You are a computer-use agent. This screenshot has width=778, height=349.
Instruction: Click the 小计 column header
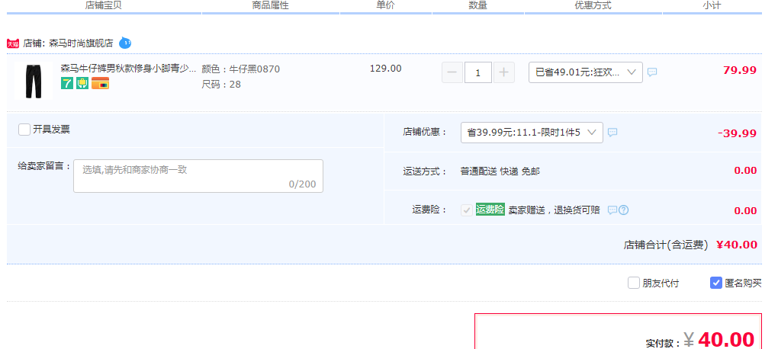point(712,5)
